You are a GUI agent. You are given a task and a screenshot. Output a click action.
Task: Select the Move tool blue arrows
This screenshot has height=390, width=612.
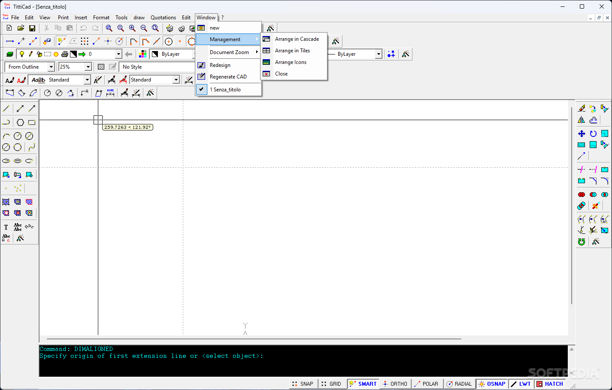coord(582,133)
